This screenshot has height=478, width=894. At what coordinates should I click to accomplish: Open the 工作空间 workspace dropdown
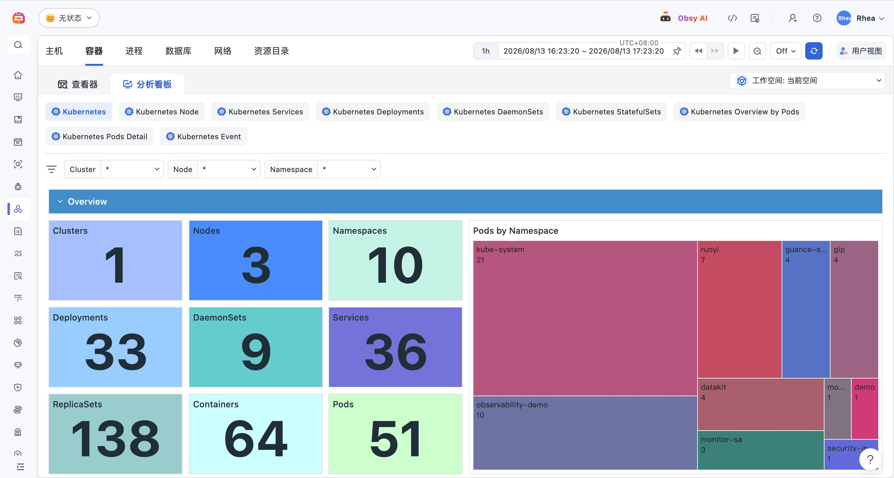tap(807, 80)
